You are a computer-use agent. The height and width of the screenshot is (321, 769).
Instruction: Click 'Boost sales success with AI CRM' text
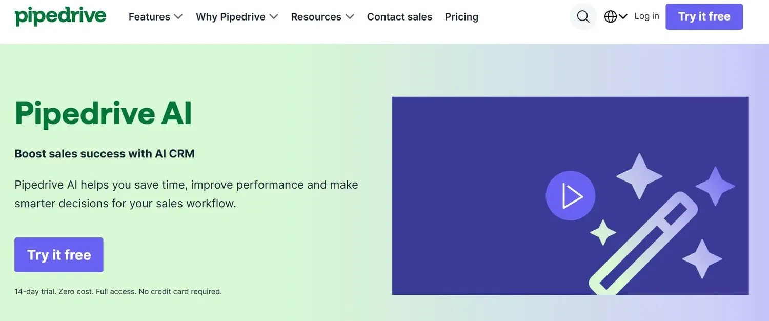pyautogui.click(x=105, y=153)
